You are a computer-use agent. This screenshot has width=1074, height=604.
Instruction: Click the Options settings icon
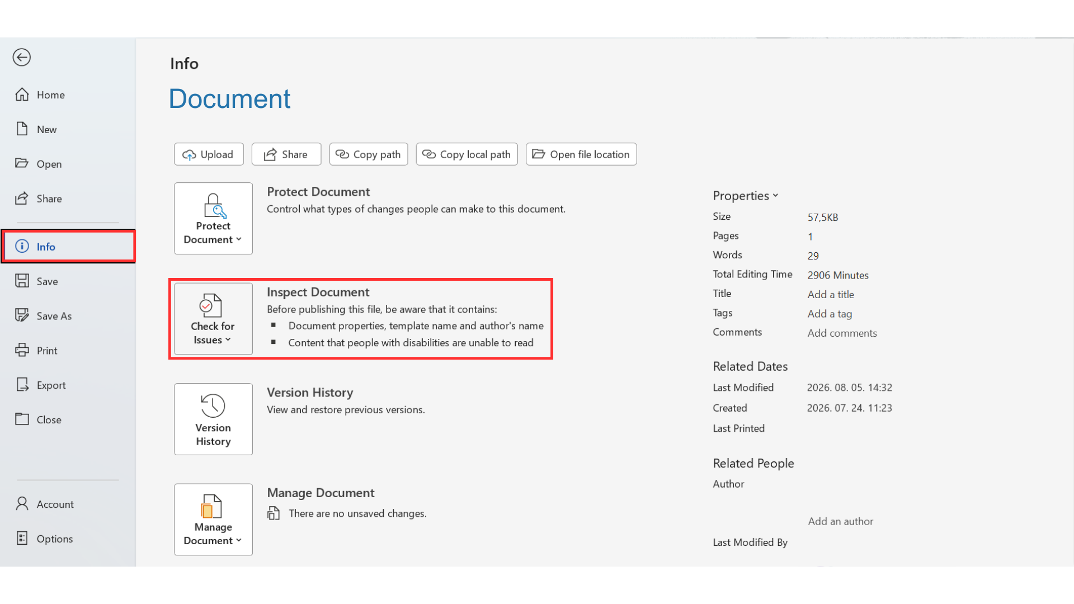click(x=22, y=538)
